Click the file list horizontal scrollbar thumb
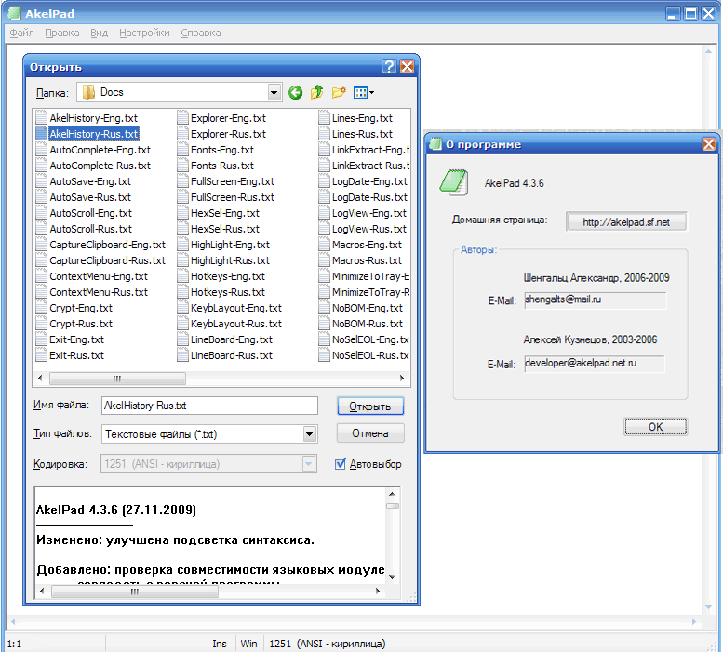The image size is (723, 652). pyautogui.click(x=116, y=379)
